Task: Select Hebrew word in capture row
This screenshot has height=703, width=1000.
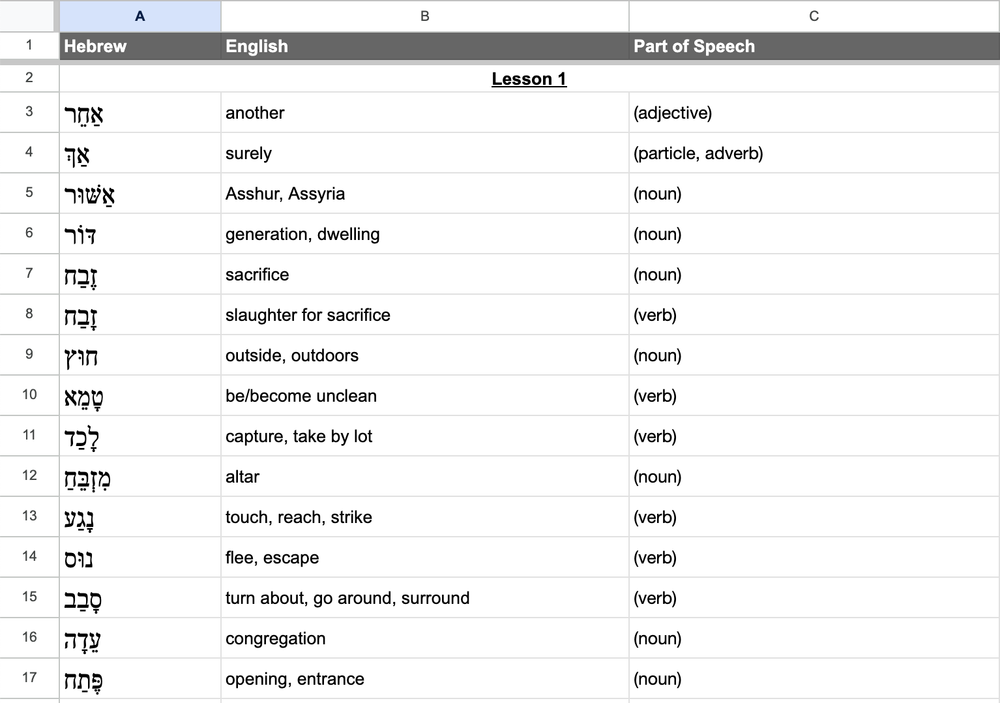Action: point(140,436)
